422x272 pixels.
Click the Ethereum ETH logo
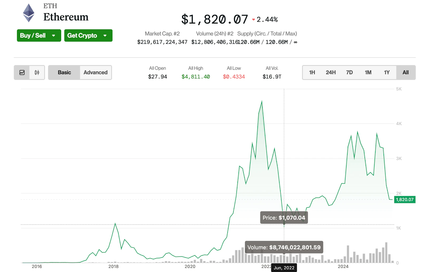tap(28, 12)
